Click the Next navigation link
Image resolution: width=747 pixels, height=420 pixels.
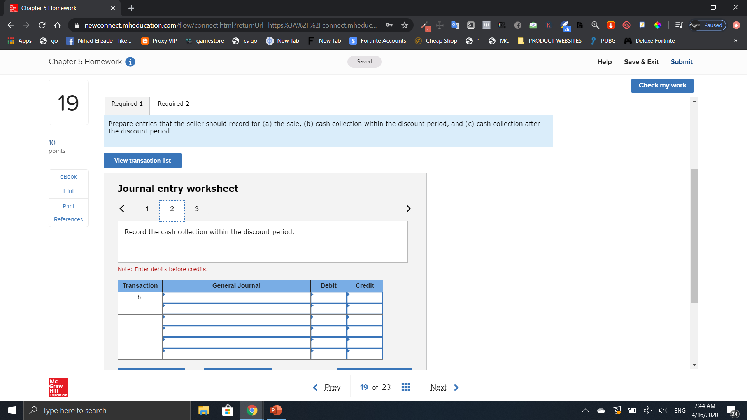pyautogui.click(x=438, y=387)
